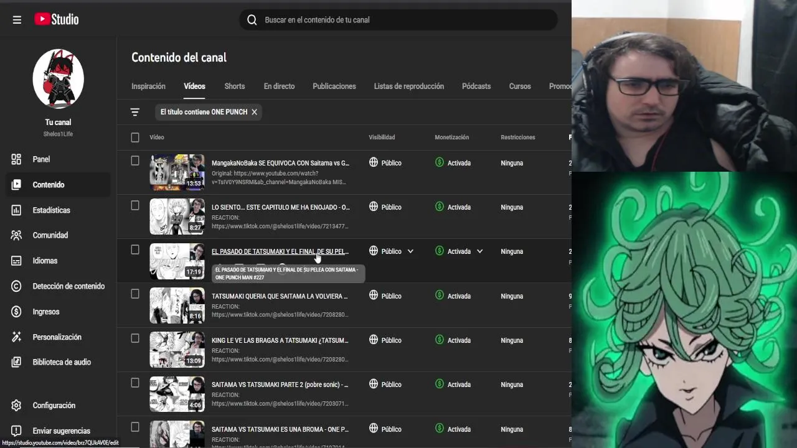Screen dimensions: 797x448
Task: Open the LO SIENTO ESTE CAPITULO title link
Action: (x=280, y=207)
